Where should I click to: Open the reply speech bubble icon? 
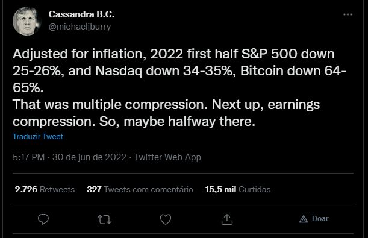(43, 219)
